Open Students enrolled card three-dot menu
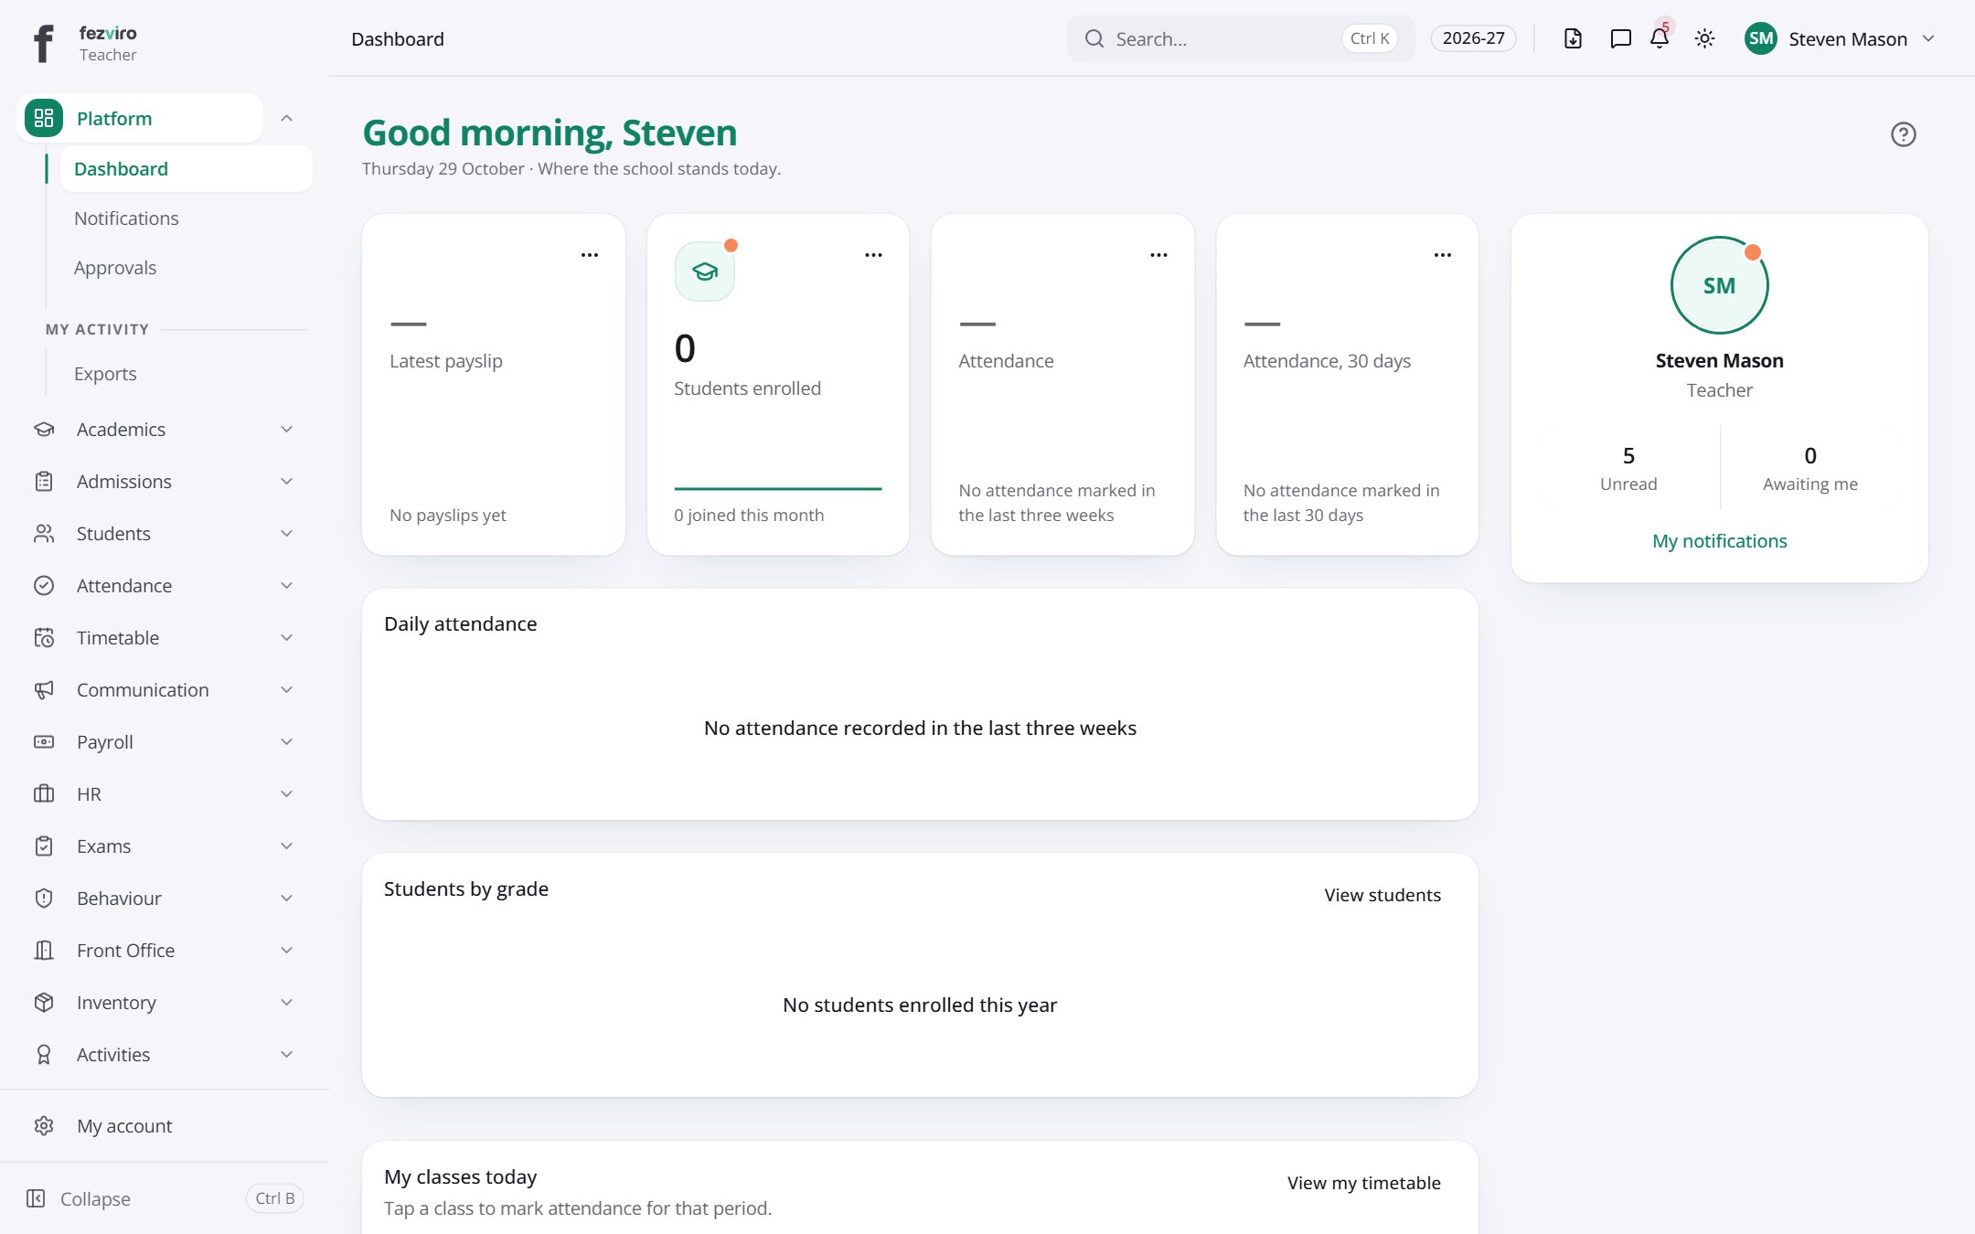This screenshot has width=1975, height=1234. coord(874,255)
